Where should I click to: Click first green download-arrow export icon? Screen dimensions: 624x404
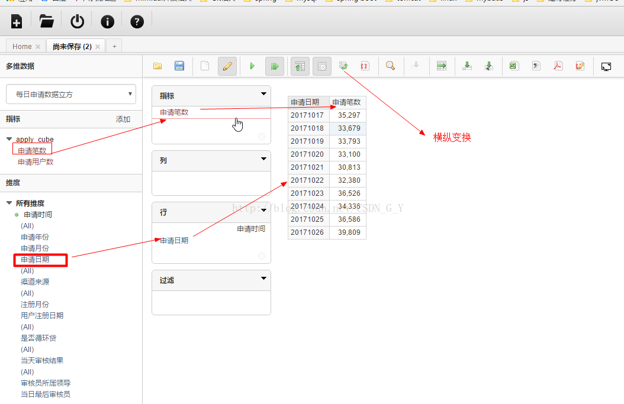pos(467,66)
